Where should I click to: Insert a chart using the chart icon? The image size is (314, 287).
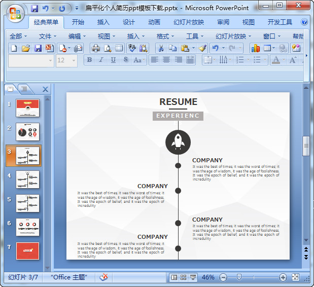pos(255,48)
